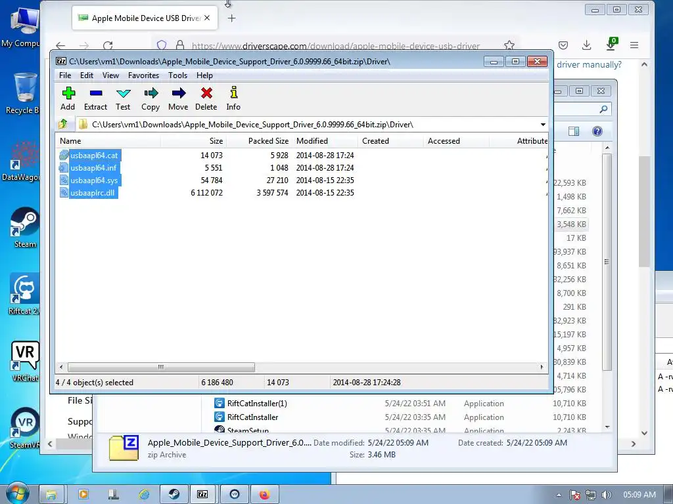Image resolution: width=673 pixels, height=504 pixels.
Task: Expand the 7-Zip address path dropdown
Action: coord(543,125)
